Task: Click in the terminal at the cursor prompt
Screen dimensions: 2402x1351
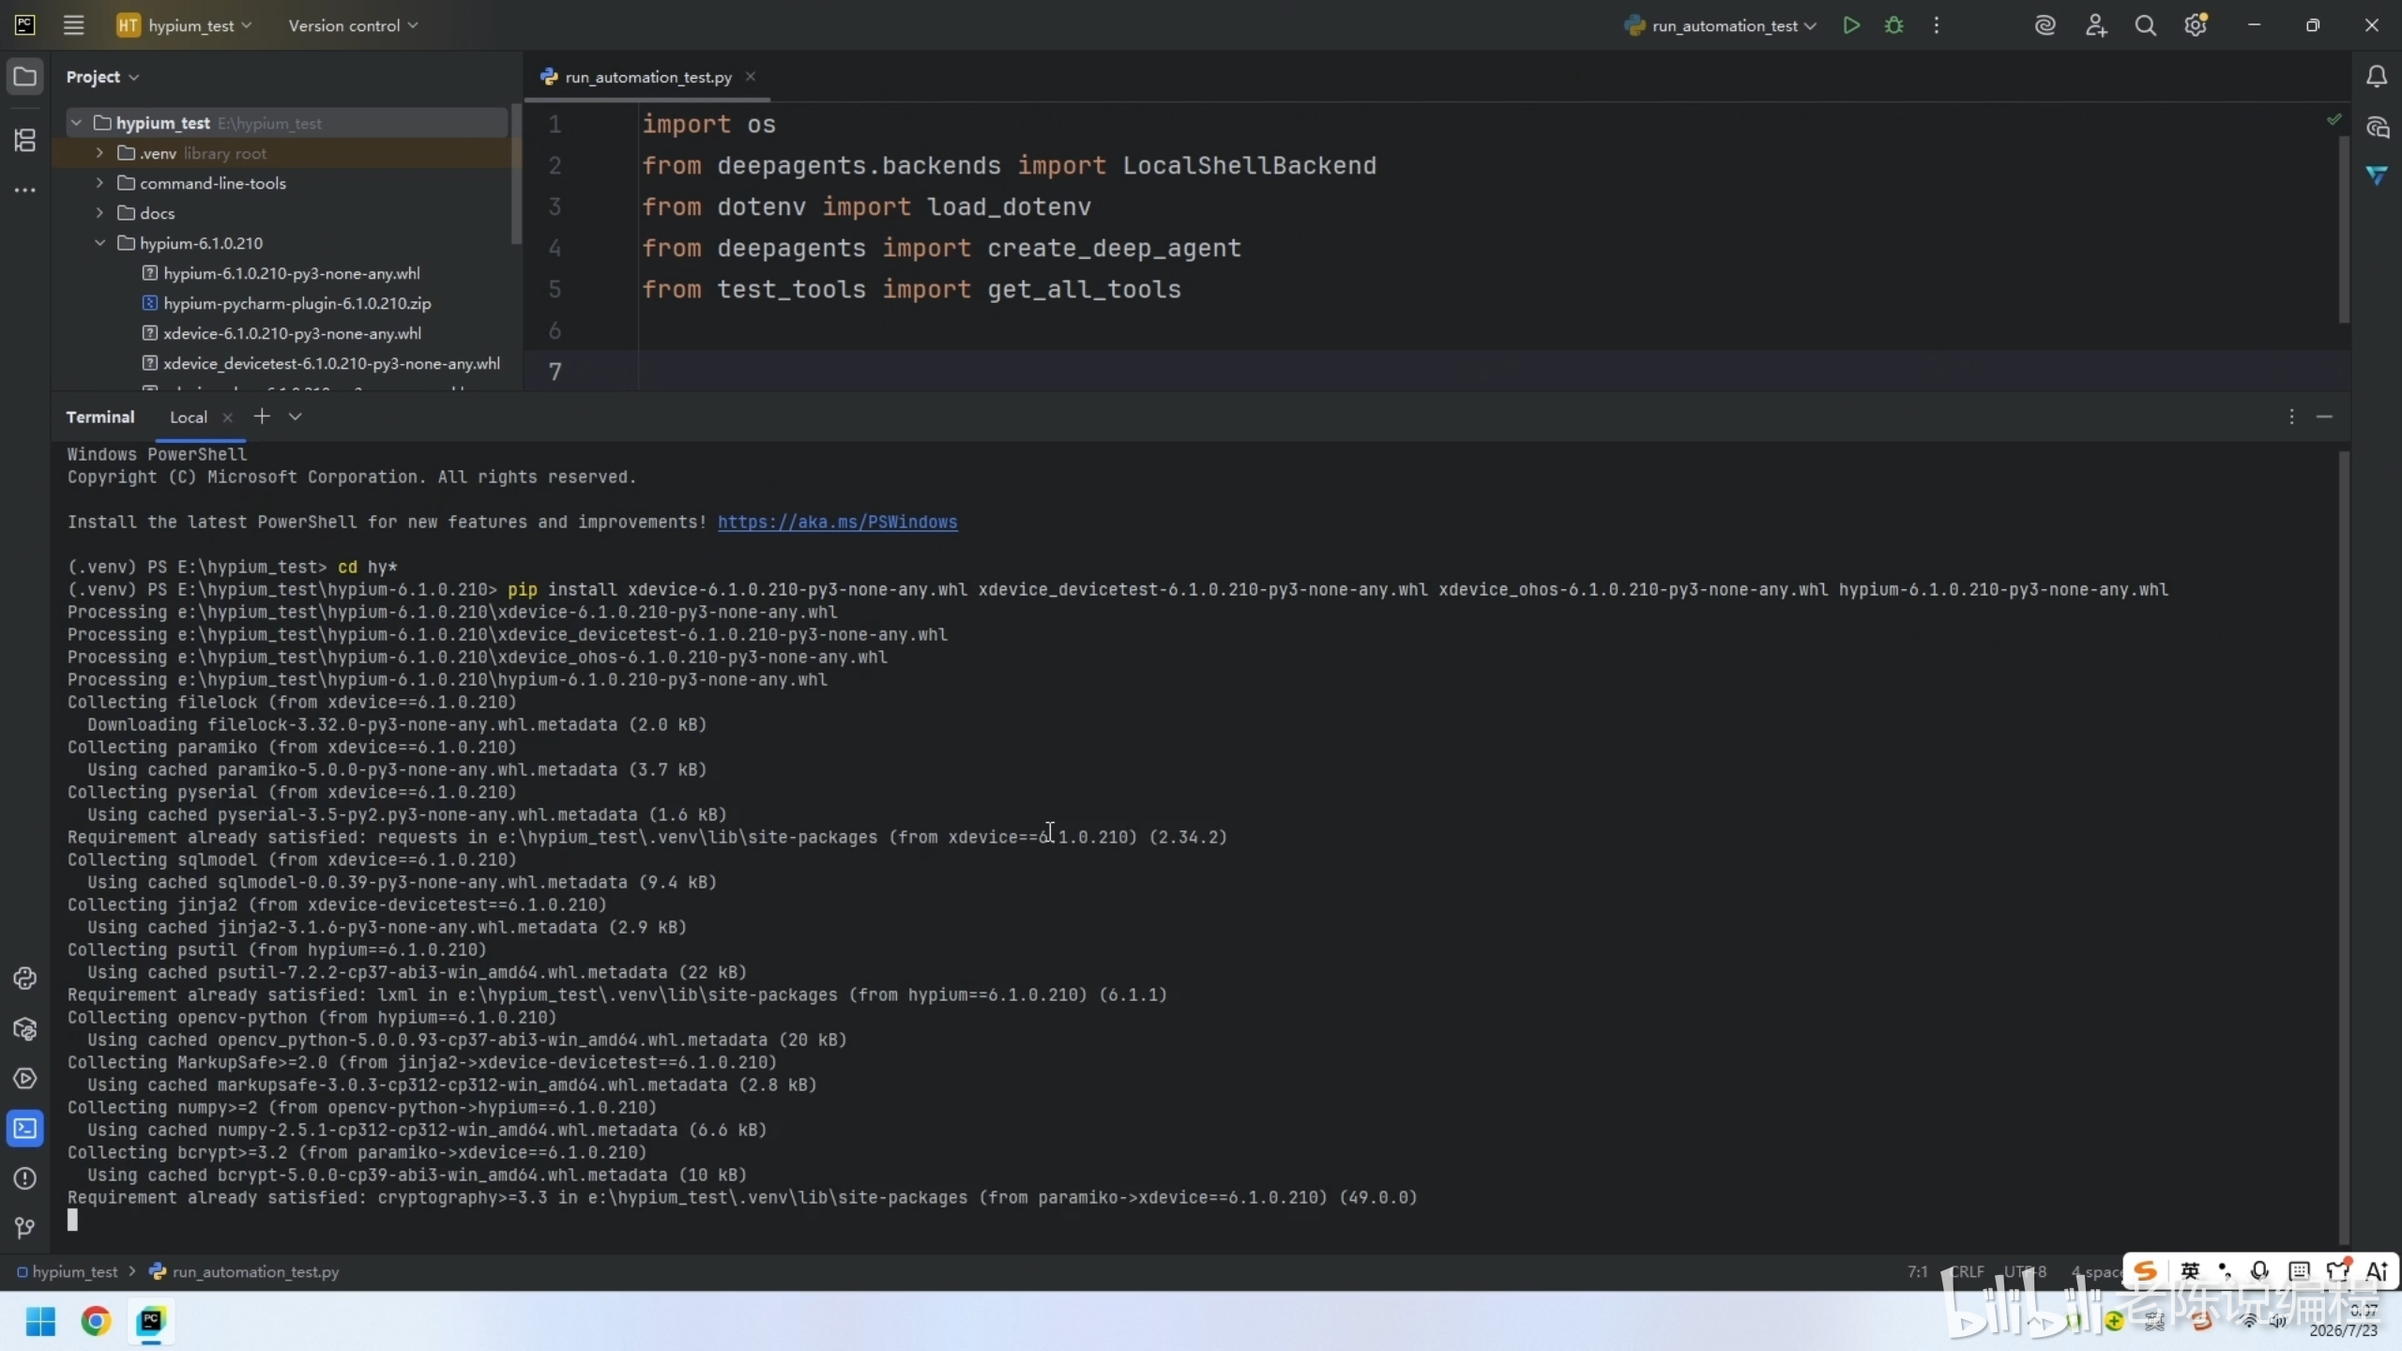Action: tap(73, 1220)
